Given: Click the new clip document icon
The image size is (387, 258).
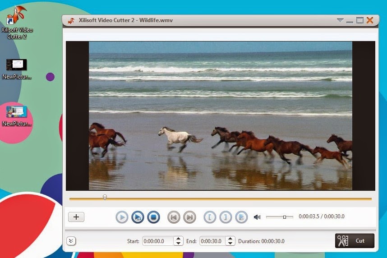Looking at the screenshot, I should [x=241, y=217].
